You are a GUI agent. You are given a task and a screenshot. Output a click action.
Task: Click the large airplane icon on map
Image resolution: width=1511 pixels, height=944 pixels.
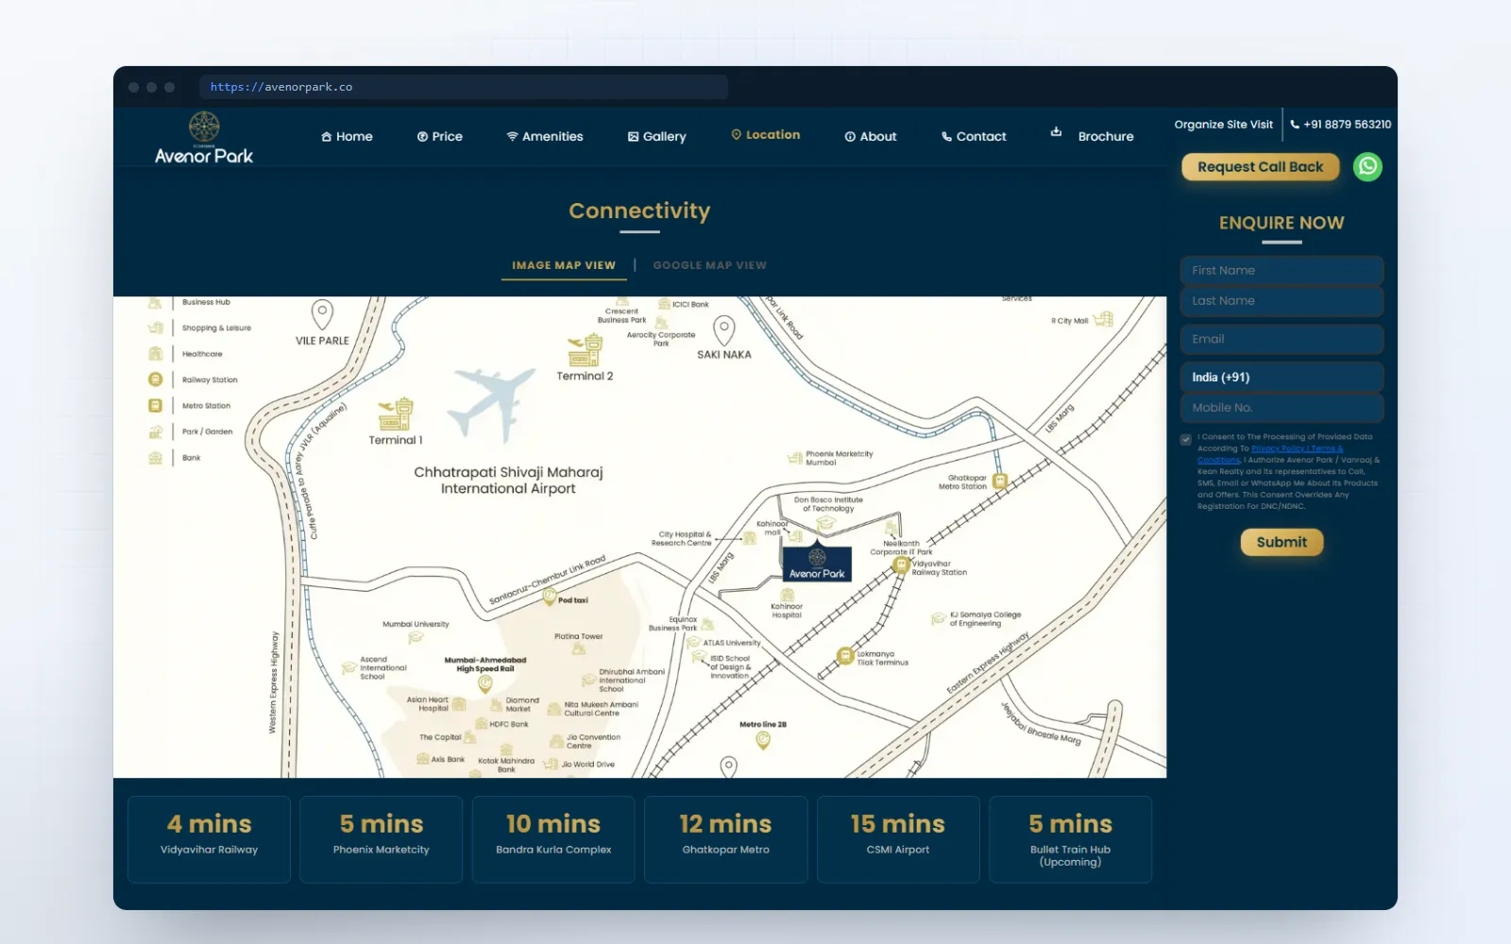pos(490,404)
